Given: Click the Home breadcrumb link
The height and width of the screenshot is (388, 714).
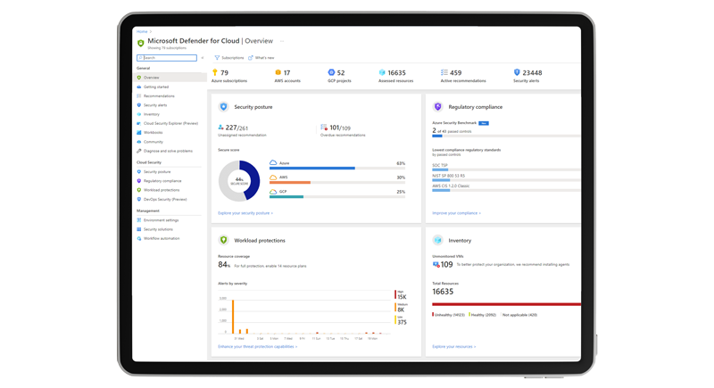Looking at the screenshot, I should (x=142, y=31).
